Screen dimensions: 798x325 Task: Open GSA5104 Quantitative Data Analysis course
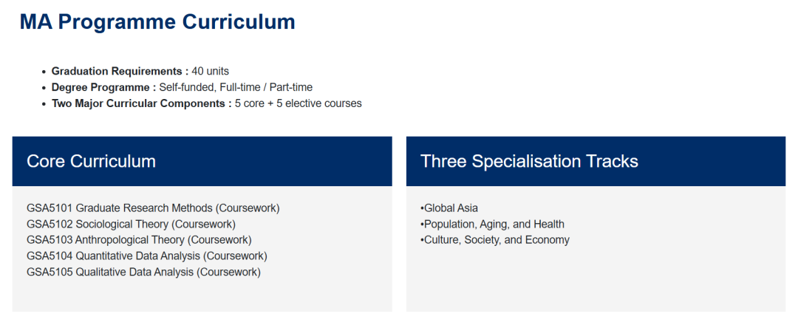point(147,256)
